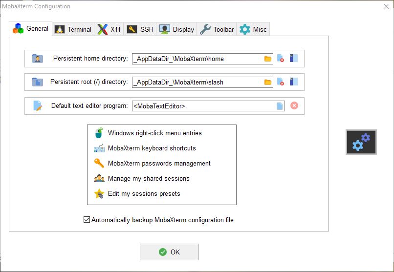Open Windows right-click menu entries
Image resolution: width=394 pixels, height=272 pixels.
pyautogui.click(x=155, y=133)
